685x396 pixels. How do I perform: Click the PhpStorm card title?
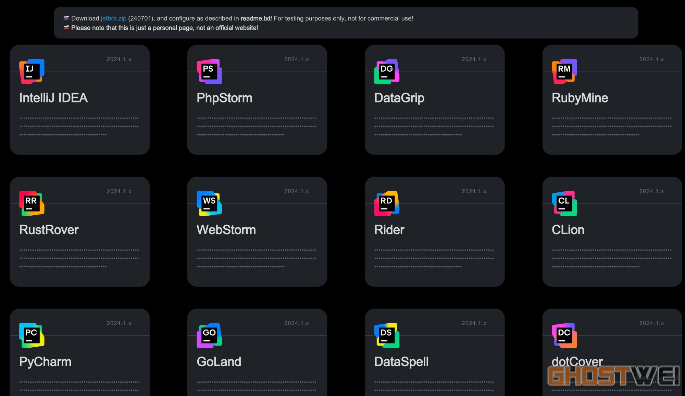coord(224,98)
